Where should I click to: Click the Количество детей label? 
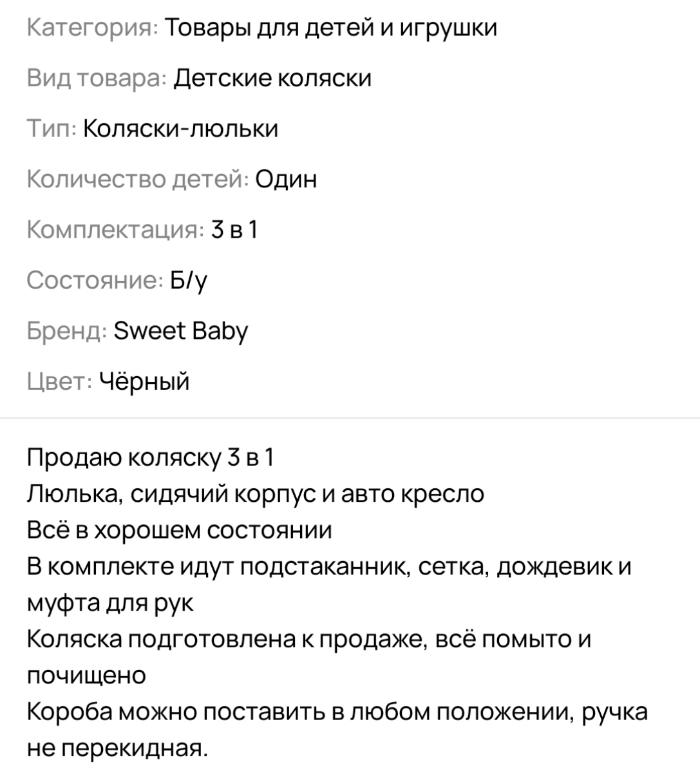pos(137,179)
